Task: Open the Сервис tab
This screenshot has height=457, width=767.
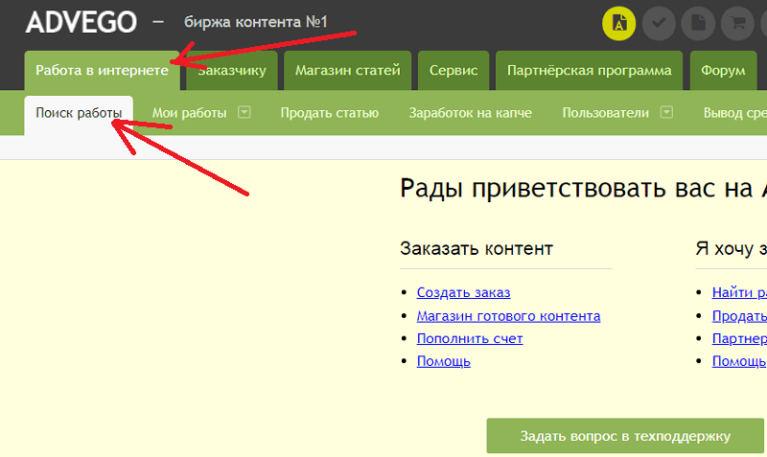Action: (453, 70)
